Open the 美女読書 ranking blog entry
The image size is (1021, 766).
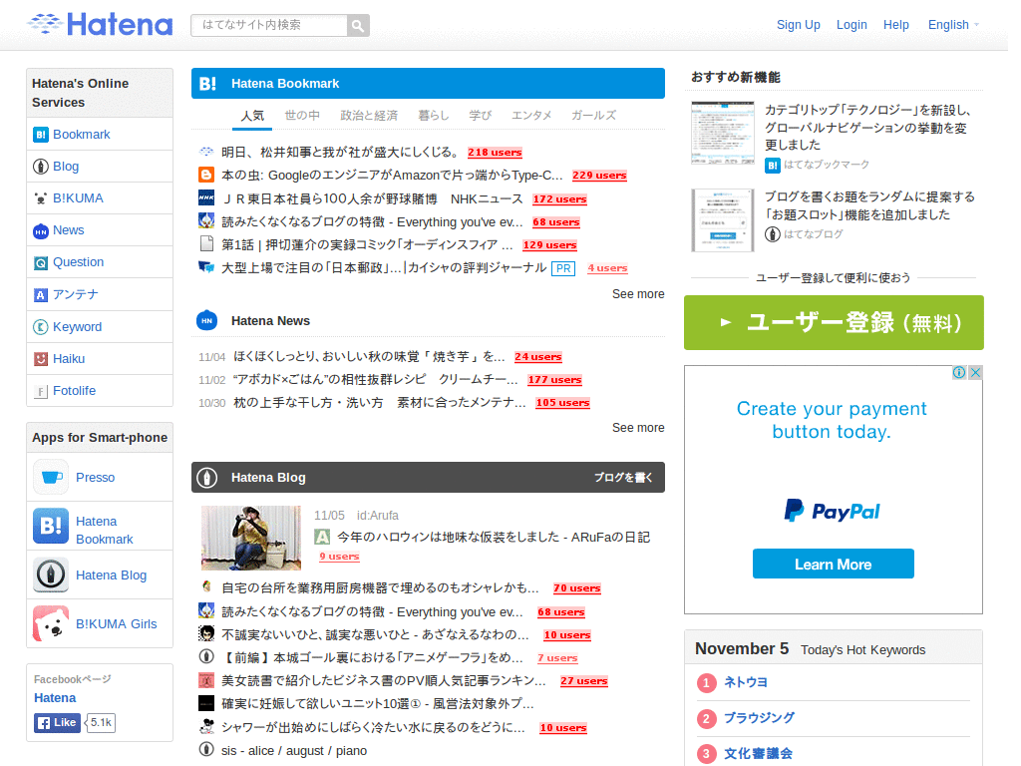pyautogui.click(x=384, y=680)
